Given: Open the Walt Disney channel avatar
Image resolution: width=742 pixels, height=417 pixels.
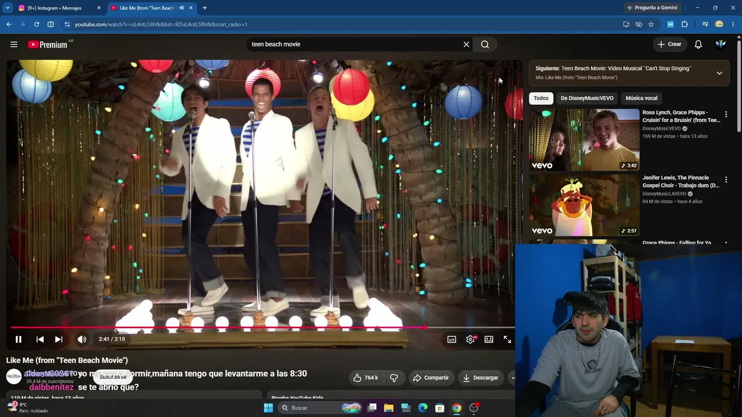Looking at the screenshot, I should [14, 377].
